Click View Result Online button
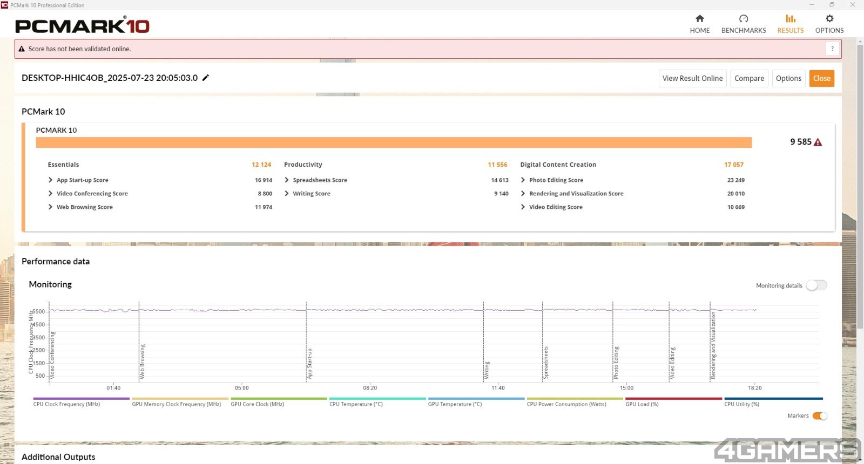This screenshot has height=464, width=864. point(692,78)
